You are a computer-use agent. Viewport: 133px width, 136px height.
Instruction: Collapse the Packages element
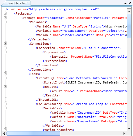(5, 13)
